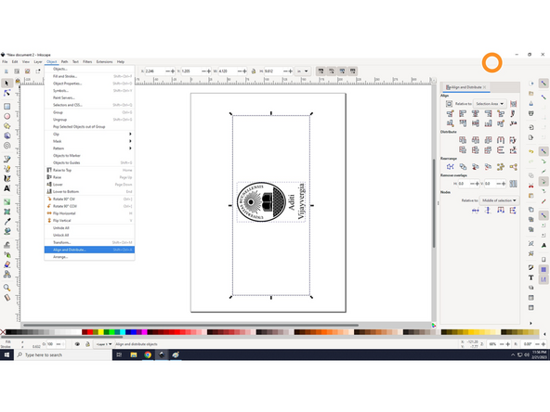Toggle the layer lock in status bar
This screenshot has width=550, height=412.
point(87,344)
